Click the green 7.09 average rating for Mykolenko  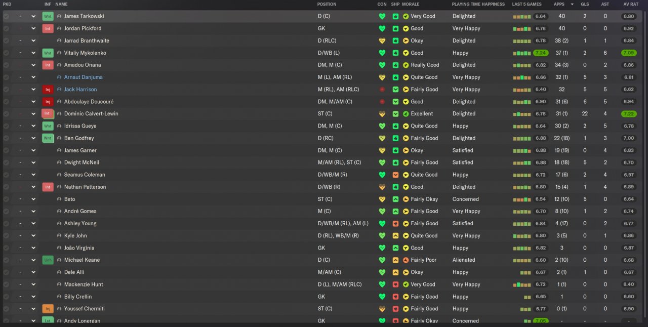tap(629, 53)
